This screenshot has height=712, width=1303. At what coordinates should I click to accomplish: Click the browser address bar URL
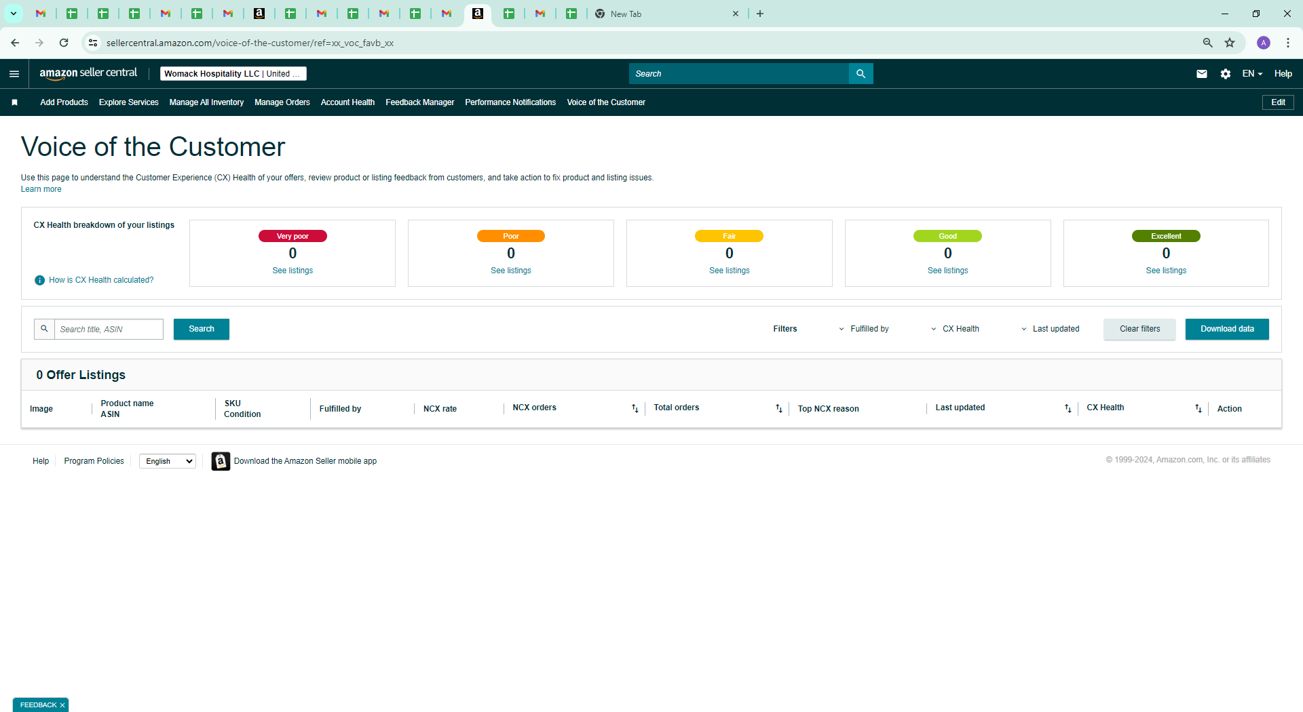click(x=250, y=43)
